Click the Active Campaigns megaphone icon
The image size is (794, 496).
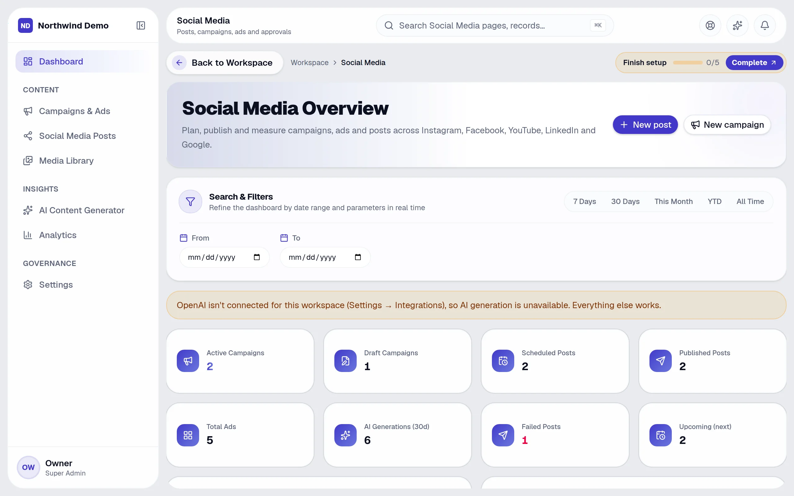coord(188,361)
